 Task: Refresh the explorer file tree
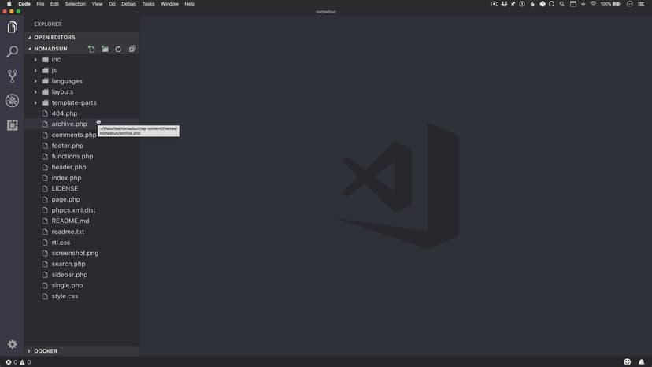pyautogui.click(x=118, y=49)
